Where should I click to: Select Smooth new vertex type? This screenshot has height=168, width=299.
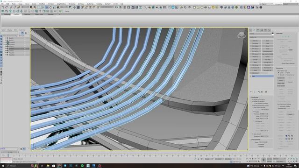[278, 75]
